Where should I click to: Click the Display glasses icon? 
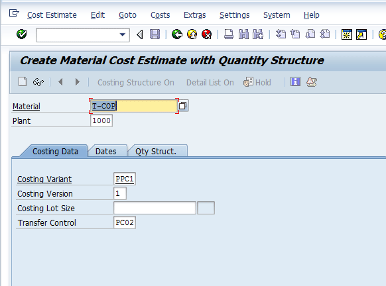pos(38,82)
